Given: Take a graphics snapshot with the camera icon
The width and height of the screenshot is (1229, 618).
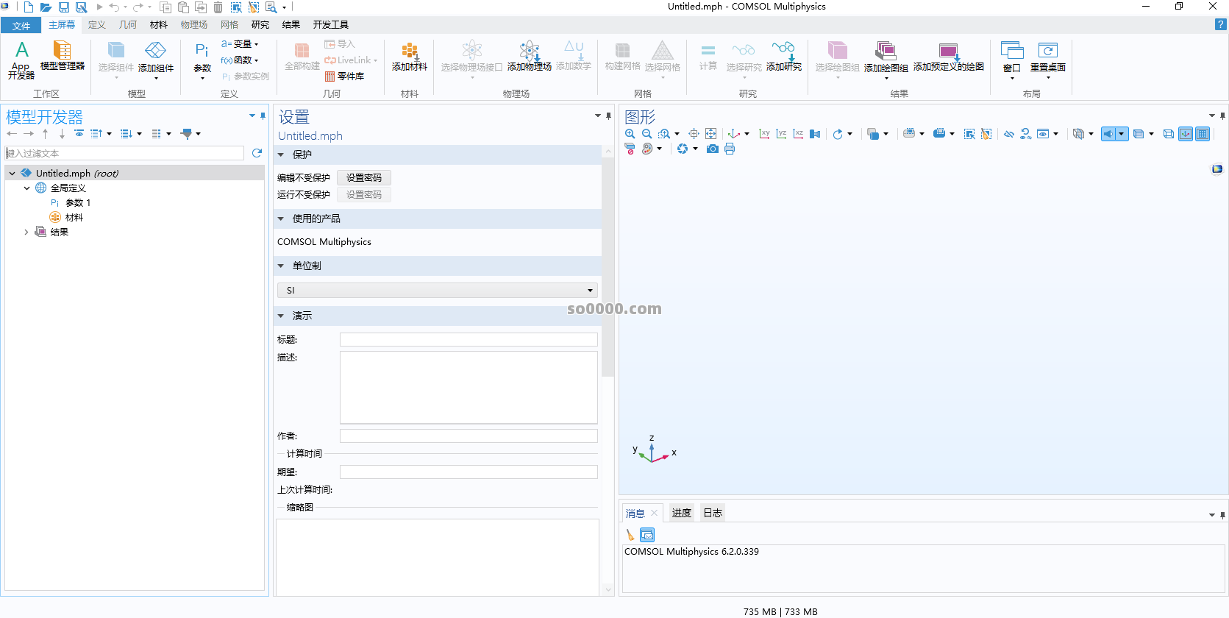Looking at the screenshot, I should 712,149.
